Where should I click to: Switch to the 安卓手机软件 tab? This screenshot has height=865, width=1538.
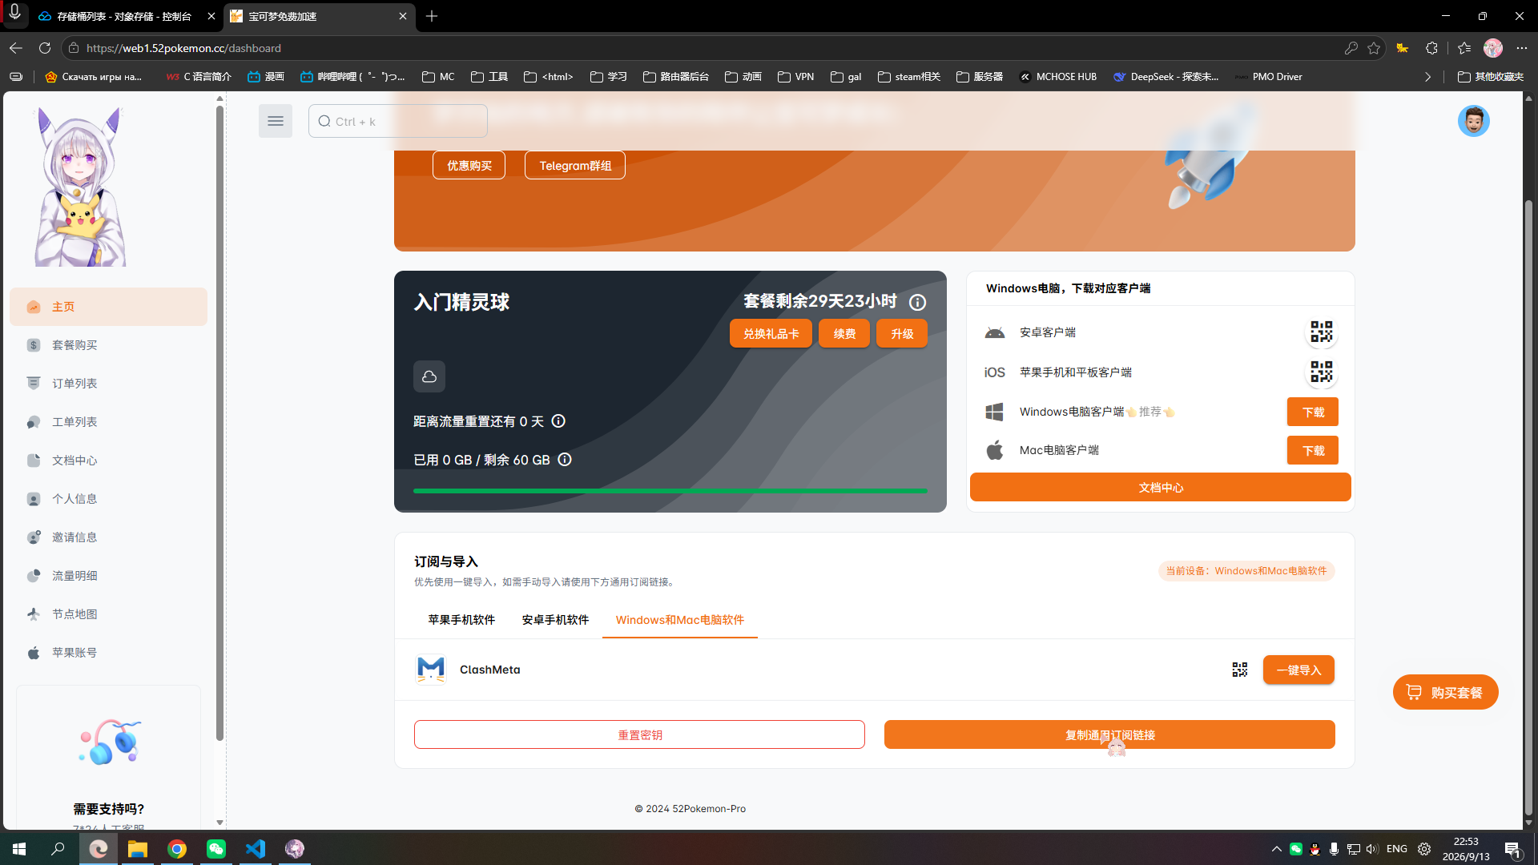[555, 620]
